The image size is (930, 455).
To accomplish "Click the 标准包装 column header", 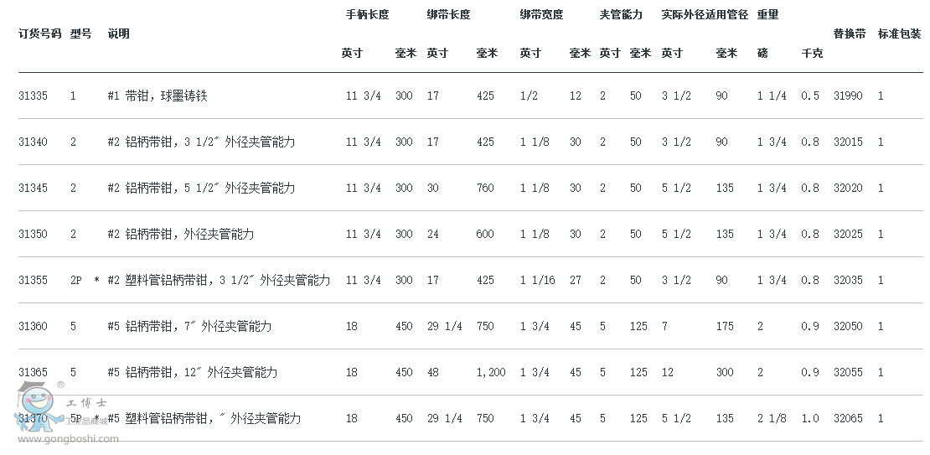I will point(899,34).
